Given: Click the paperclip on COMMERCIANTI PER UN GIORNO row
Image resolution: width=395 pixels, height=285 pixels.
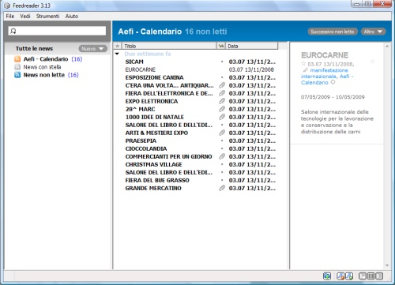Looking at the screenshot, I should [x=222, y=156].
